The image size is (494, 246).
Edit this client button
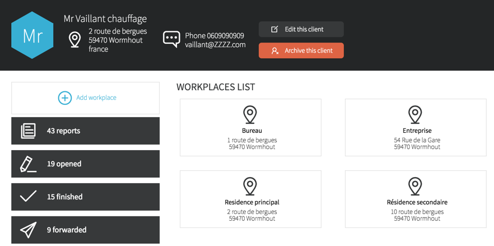[x=301, y=29]
